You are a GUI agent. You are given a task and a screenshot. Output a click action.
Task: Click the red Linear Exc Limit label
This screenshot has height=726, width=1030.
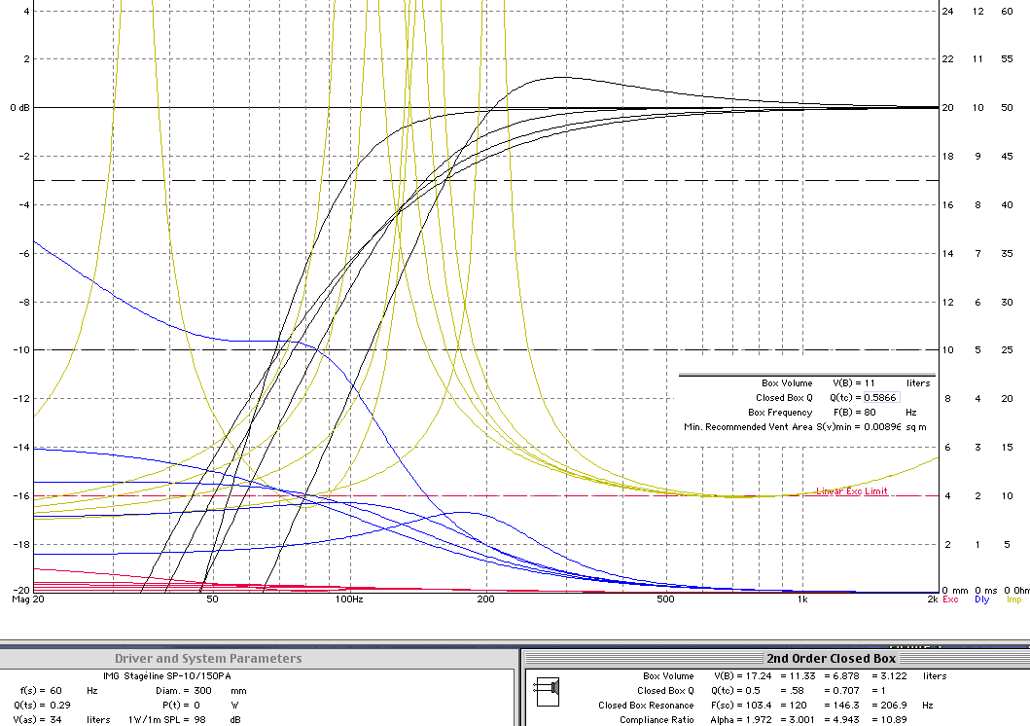852,490
